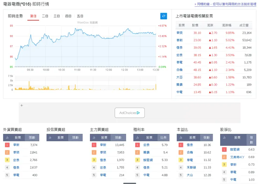The height and width of the screenshot is (184, 259).
Task: Open 中電 in related stocks table
Action: tap(180, 92)
